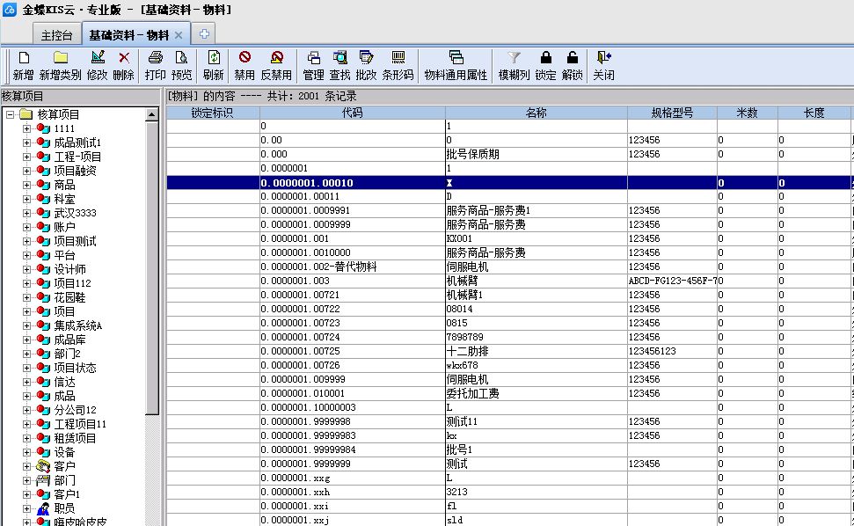854x526 pixels.
Task: Click the Kingdee KIS cloud app icon
Action: [x=10, y=10]
